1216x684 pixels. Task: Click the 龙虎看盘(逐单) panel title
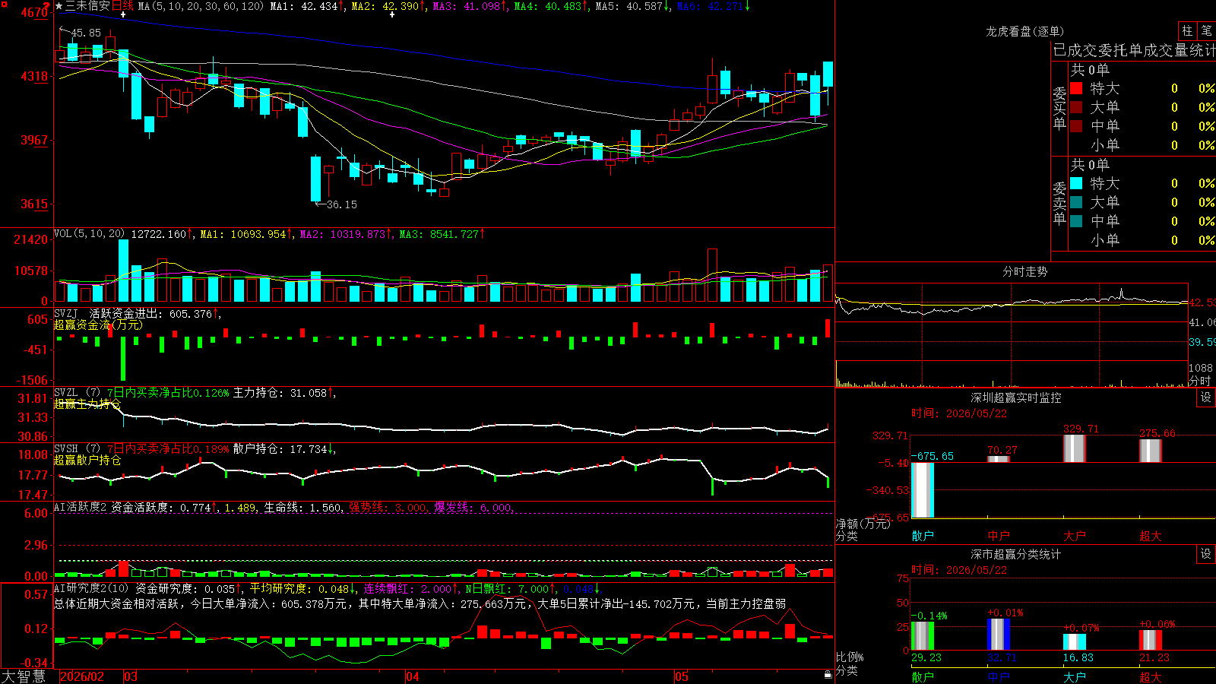click(1024, 31)
